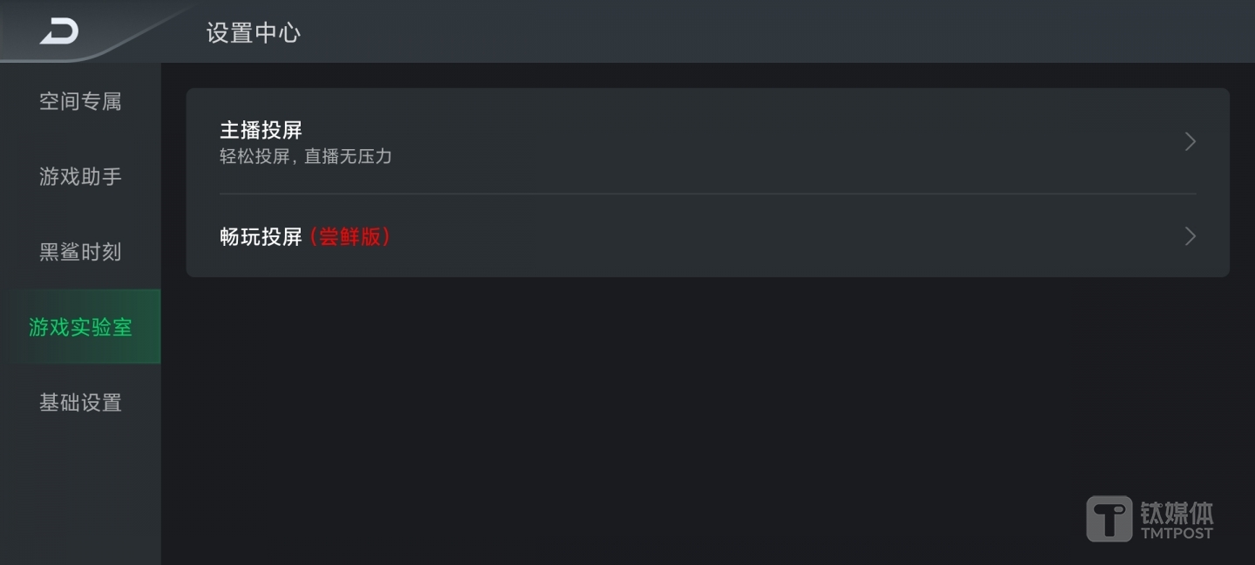Image resolution: width=1255 pixels, height=565 pixels.
Task: Open the 主播投屏 setting title
Action: (x=261, y=131)
